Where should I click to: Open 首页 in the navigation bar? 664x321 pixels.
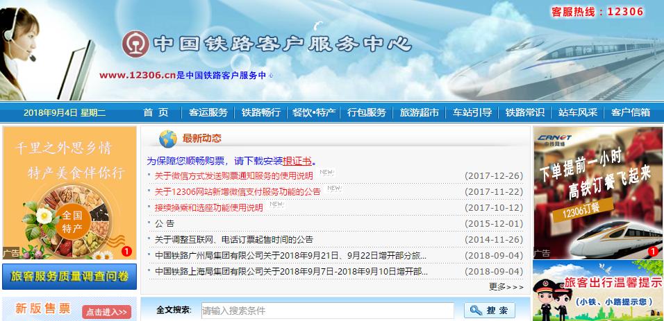tap(156, 112)
